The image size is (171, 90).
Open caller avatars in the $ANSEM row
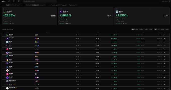pos(37,35)
